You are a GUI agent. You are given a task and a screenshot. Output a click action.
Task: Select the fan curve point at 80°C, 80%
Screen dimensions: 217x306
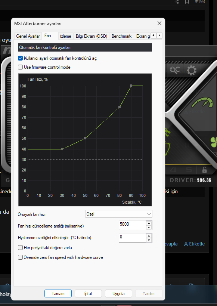coord(120,107)
